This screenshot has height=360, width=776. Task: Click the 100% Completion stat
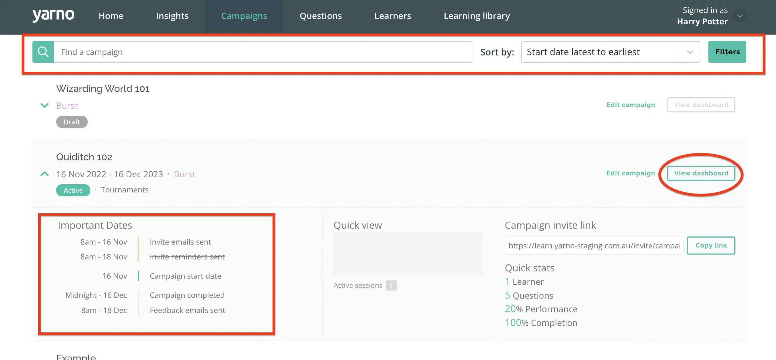click(541, 323)
